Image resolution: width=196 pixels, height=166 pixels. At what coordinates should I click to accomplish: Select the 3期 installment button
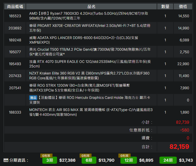50,160
